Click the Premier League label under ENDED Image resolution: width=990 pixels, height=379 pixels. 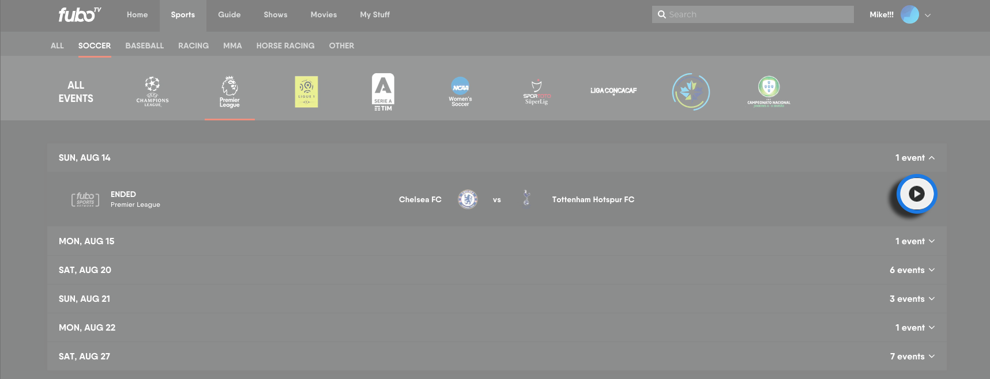tap(135, 204)
